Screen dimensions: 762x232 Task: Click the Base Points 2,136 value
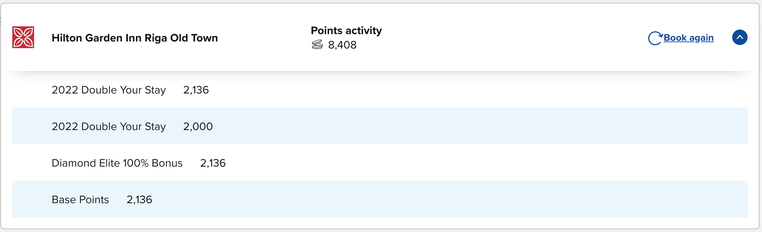pyautogui.click(x=139, y=200)
